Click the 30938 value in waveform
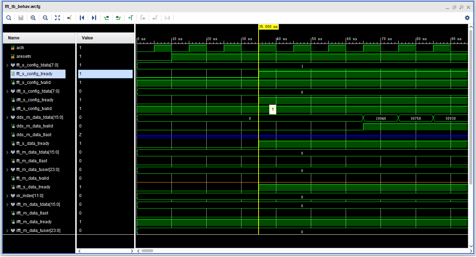 click(450, 118)
